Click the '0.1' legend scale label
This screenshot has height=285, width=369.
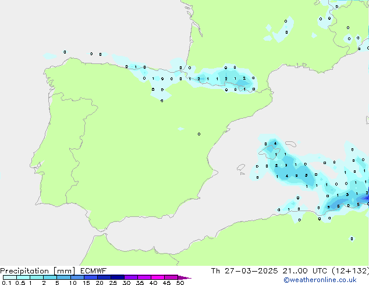pos(6,283)
